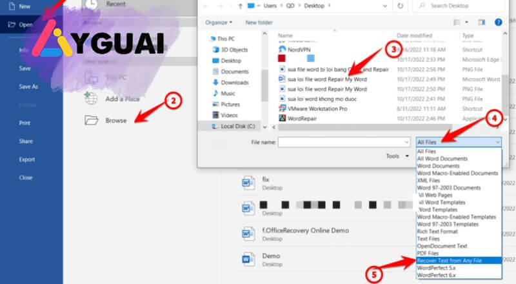516x284 pixels.
Task: Select 'PDF Files' file type
Action: (x=428, y=253)
